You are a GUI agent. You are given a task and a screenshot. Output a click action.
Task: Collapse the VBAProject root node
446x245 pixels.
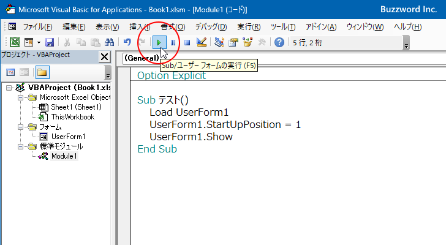(x=9, y=88)
